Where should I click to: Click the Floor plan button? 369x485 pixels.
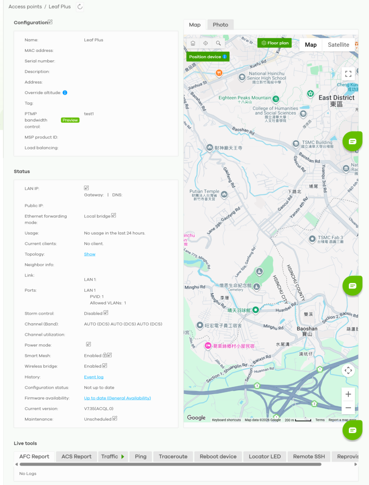tap(275, 43)
